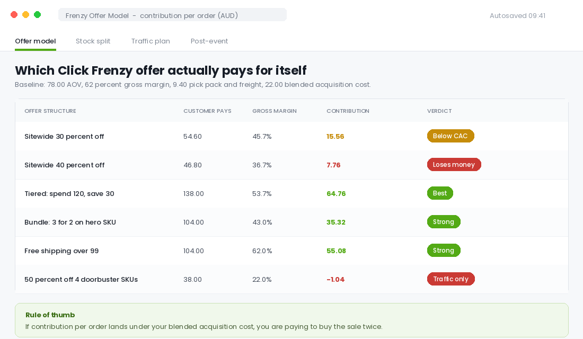Click the 22.0% gross margin cell

262,280
